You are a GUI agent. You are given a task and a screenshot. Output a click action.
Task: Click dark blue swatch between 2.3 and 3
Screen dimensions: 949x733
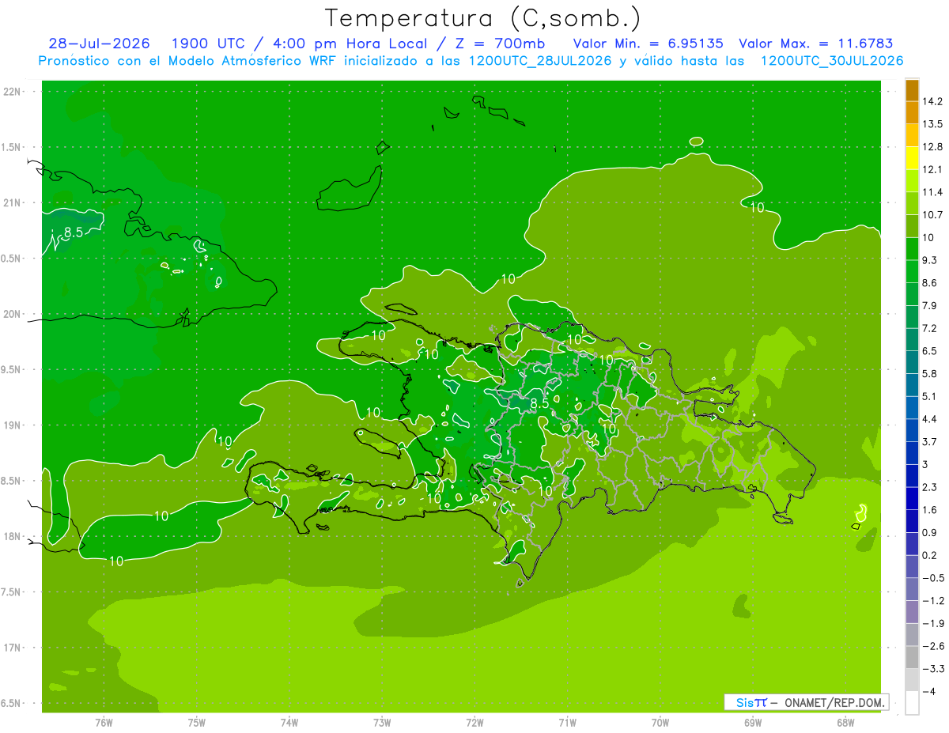click(912, 475)
